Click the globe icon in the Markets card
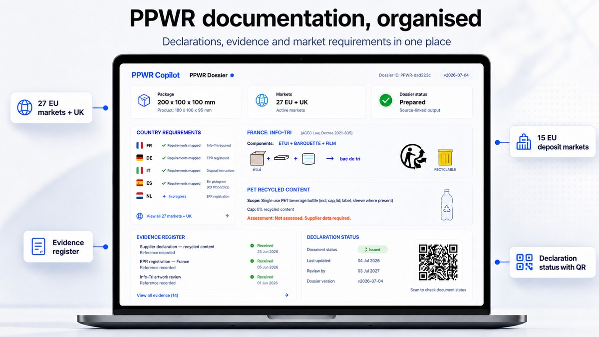 click(x=262, y=100)
